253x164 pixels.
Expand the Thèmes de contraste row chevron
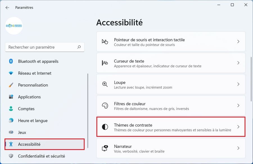pos(238,127)
